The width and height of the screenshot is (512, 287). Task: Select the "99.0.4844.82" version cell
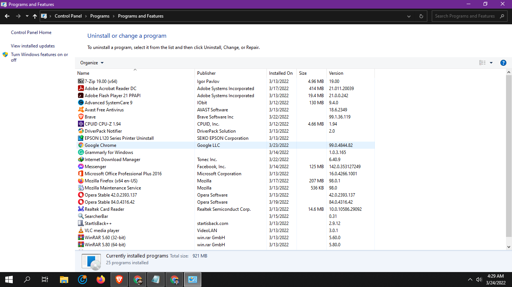341,145
